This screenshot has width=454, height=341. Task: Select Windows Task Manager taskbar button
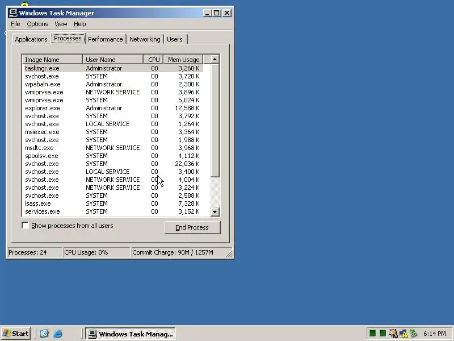[x=131, y=334]
